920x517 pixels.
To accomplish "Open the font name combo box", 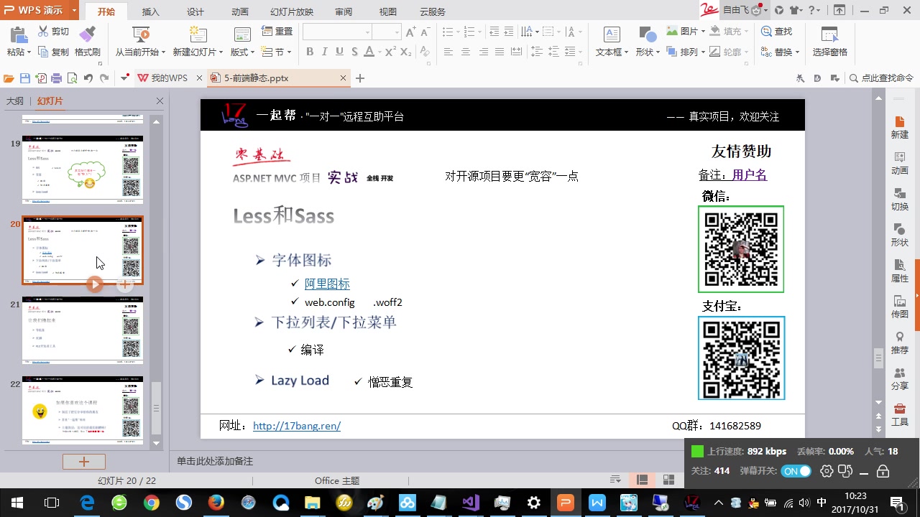I will pyautogui.click(x=337, y=32).
